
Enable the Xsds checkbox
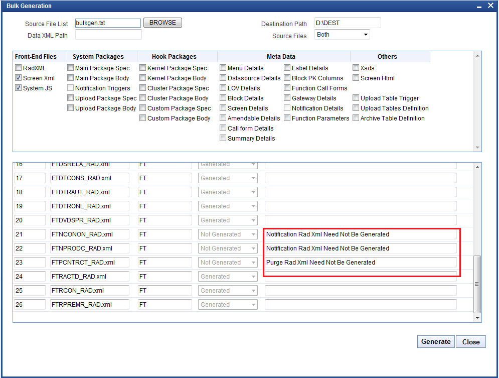click(356, 67)
